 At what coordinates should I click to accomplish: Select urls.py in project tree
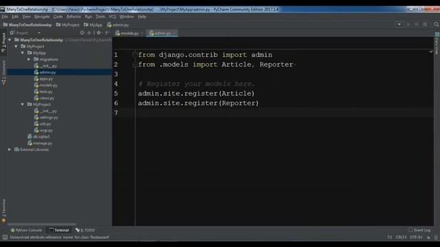tap(43, 124)
